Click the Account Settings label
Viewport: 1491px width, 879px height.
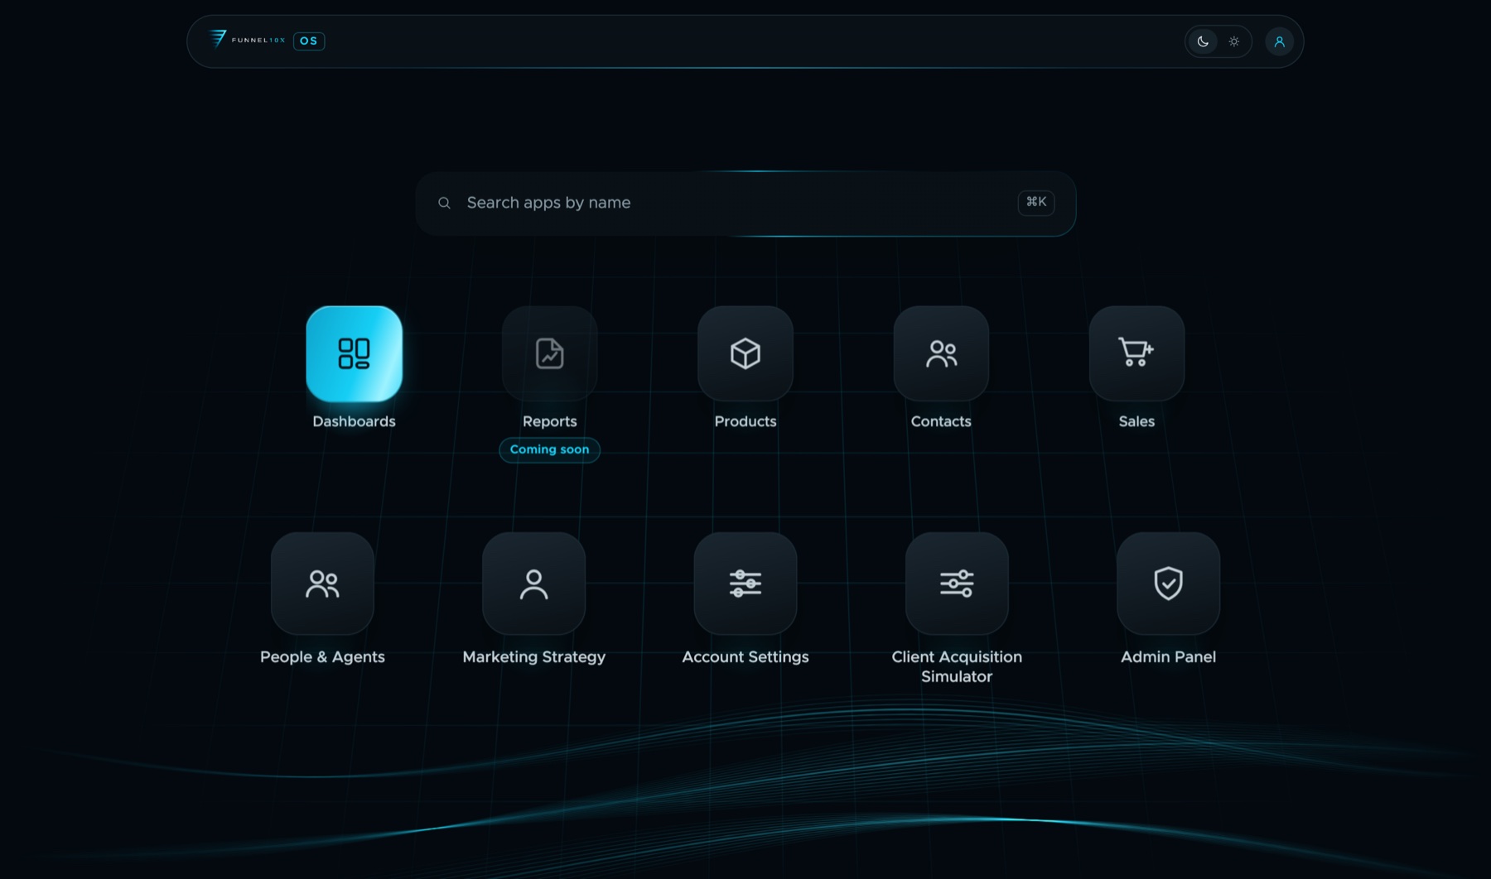745,657
